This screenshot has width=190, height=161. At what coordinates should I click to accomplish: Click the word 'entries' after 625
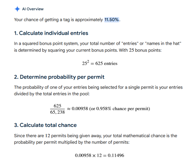pos(111,63)
